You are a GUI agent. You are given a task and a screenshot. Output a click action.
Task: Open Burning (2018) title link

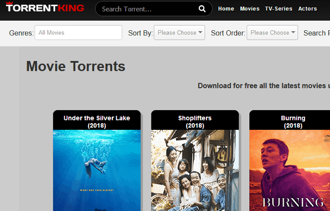293,122
